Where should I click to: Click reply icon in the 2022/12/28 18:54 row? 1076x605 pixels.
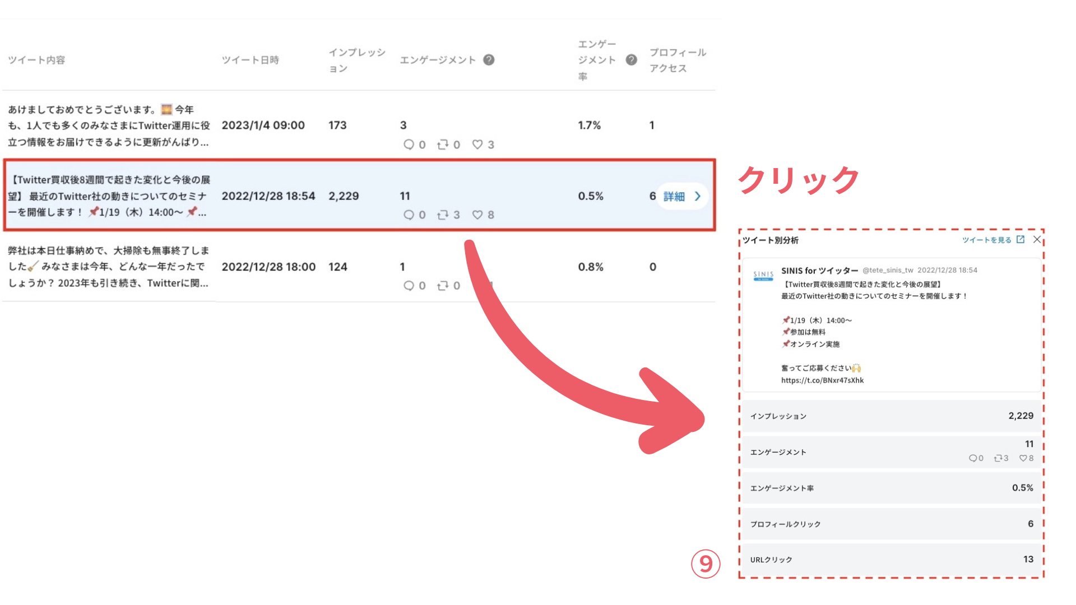click(x=409, y=215)
